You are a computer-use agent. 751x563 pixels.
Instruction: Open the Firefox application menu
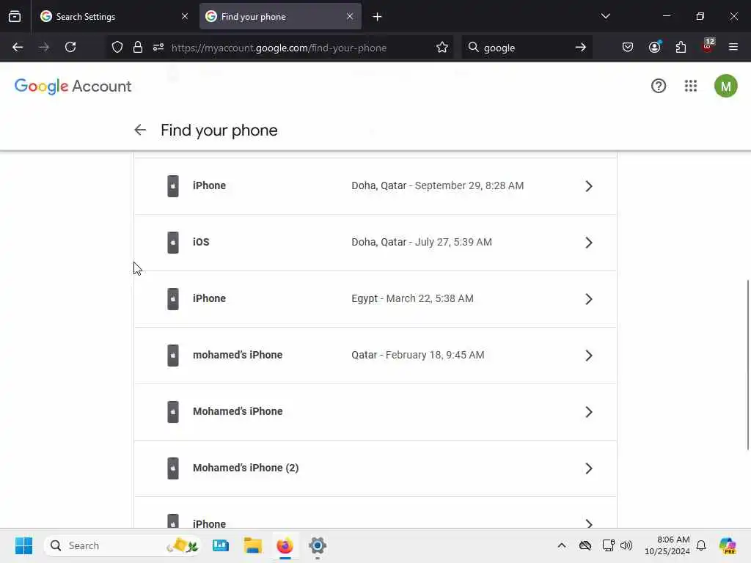733,48
